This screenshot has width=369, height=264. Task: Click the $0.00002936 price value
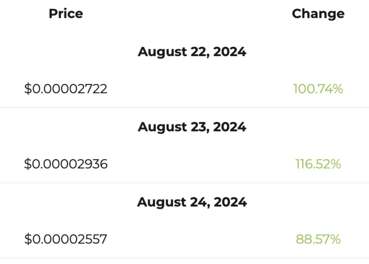click(x=66, y=164)
